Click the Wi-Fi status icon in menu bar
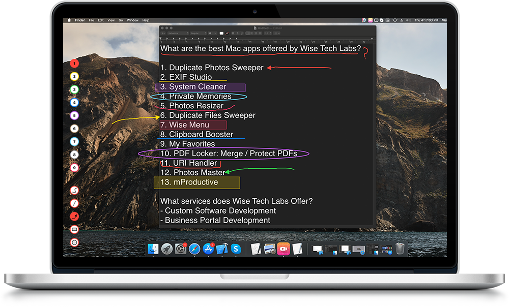Screen dimensions: 509x307 click(x=395, y=20)
